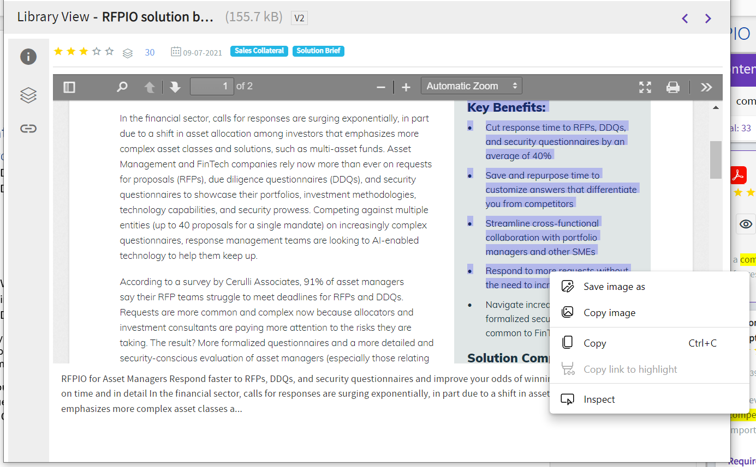Viewport: 756px width, 467px height.
Task: Toggle the eye preview icon in background page
Action: [746, 224]
